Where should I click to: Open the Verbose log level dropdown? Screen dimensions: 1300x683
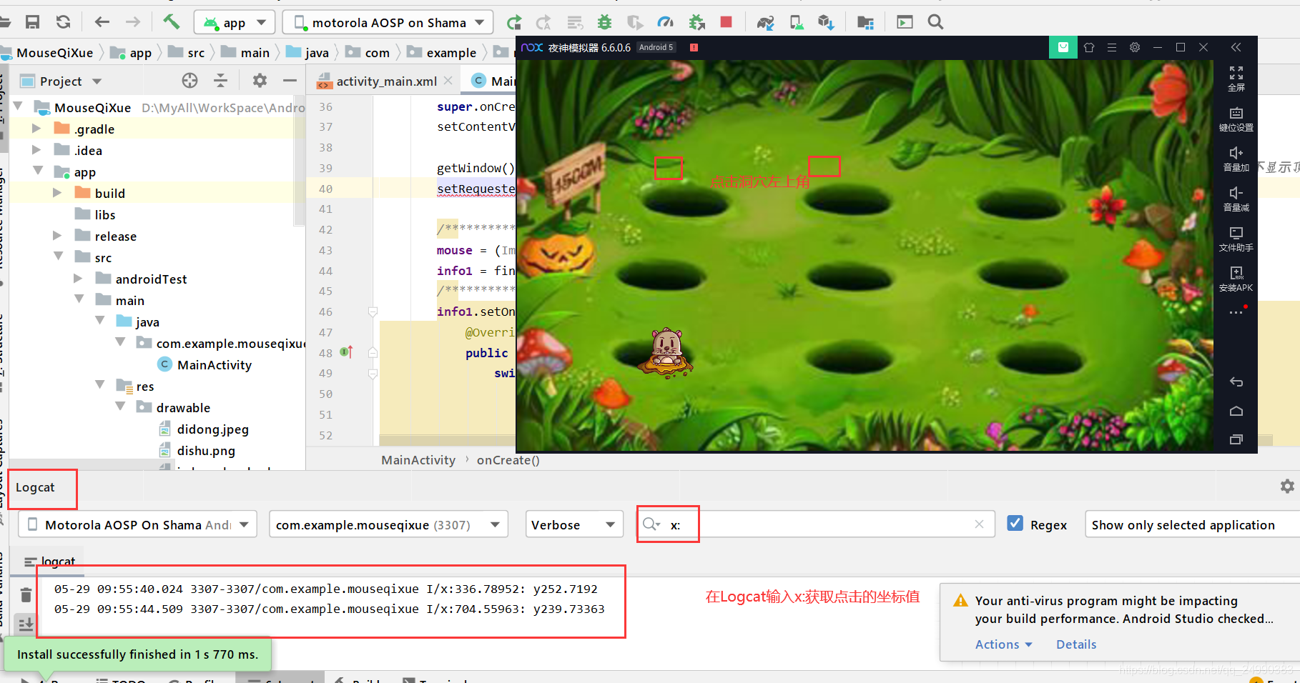[574, 524]
